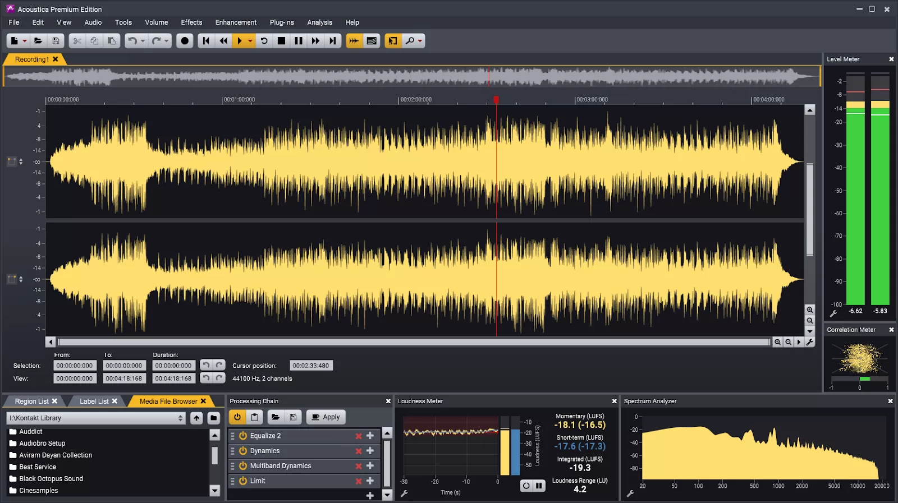The width and height of the screenshot is (898, 503).
Task: Reset the Loudness Meter measurement
Action: coord(526,486)
